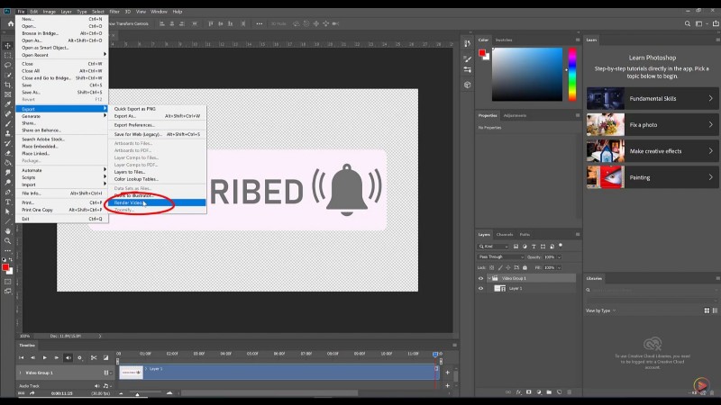Screen dimensions: 721x405
Task: Open the search magnifier at top right
Action: pos(688,24)
